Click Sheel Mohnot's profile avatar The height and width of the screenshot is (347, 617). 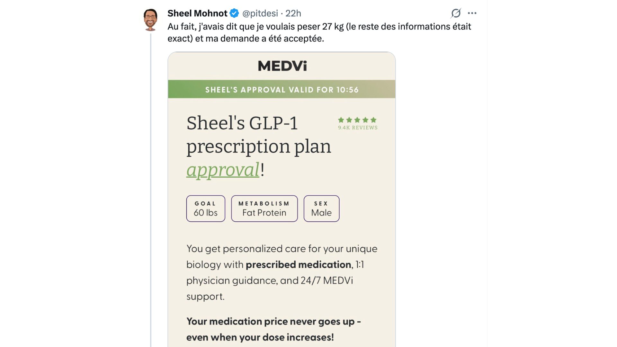[150, 20]
